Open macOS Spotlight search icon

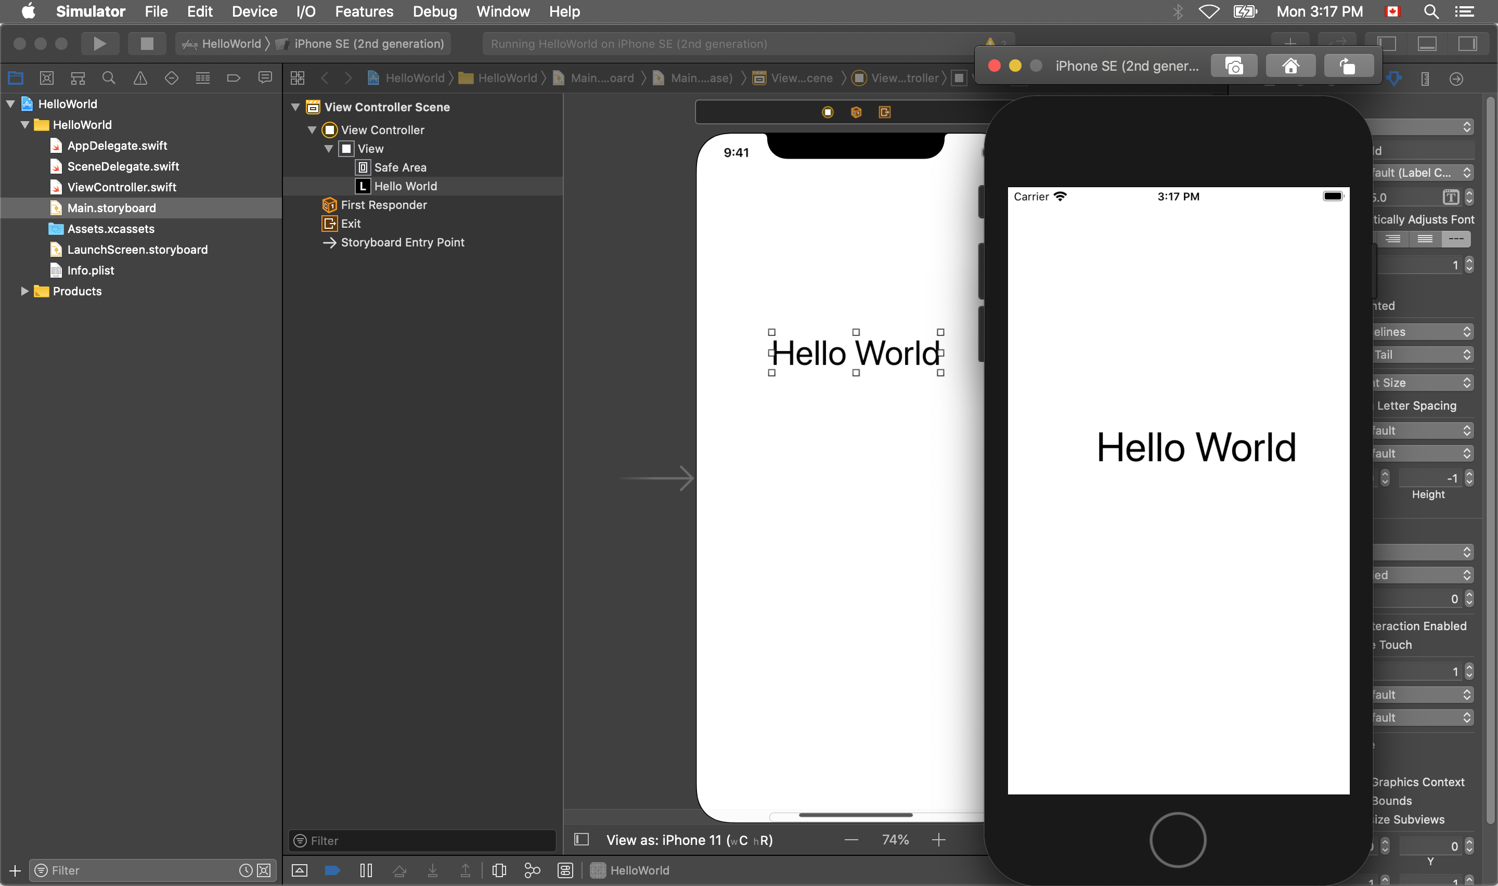pos(1431,11)
